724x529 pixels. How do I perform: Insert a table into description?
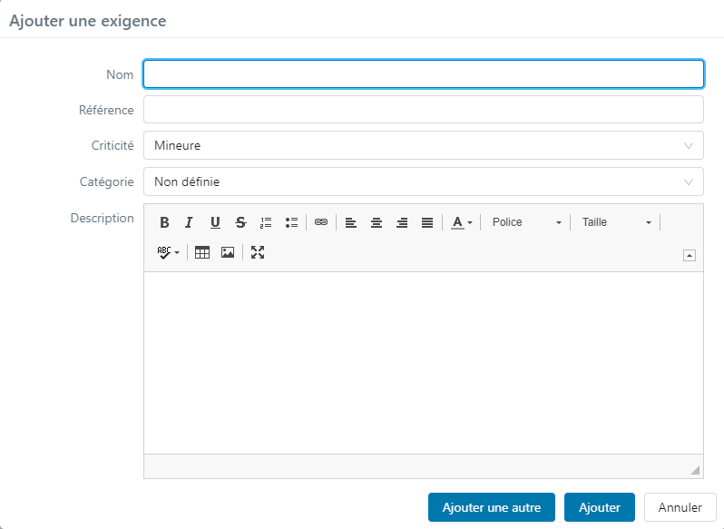[x=202, y=252]
